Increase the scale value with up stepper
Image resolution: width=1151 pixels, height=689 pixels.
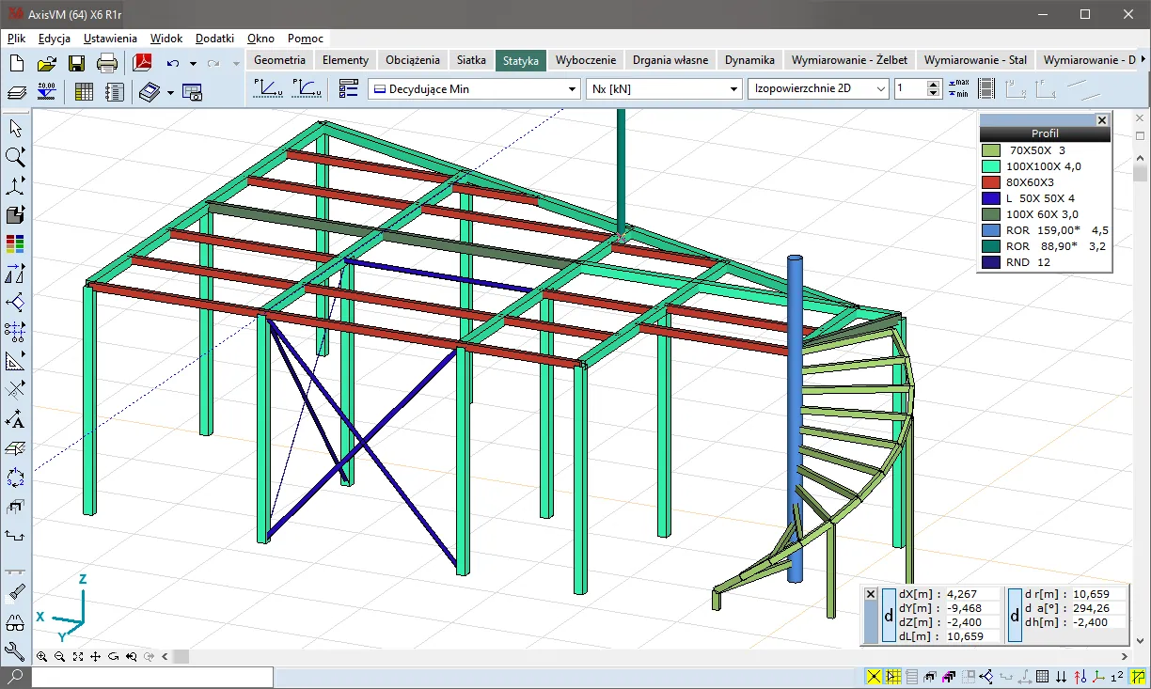tap(933, 85)
